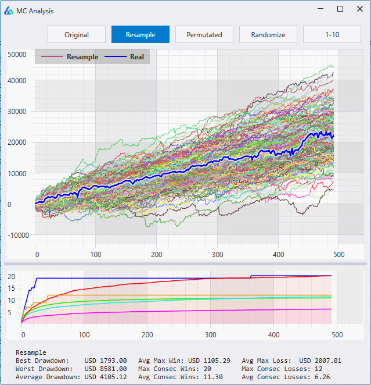Viewport: 371px width, 385px height.
Task: Select the Worst Drawdown value USD 8581.00
Action: point(106,369)
